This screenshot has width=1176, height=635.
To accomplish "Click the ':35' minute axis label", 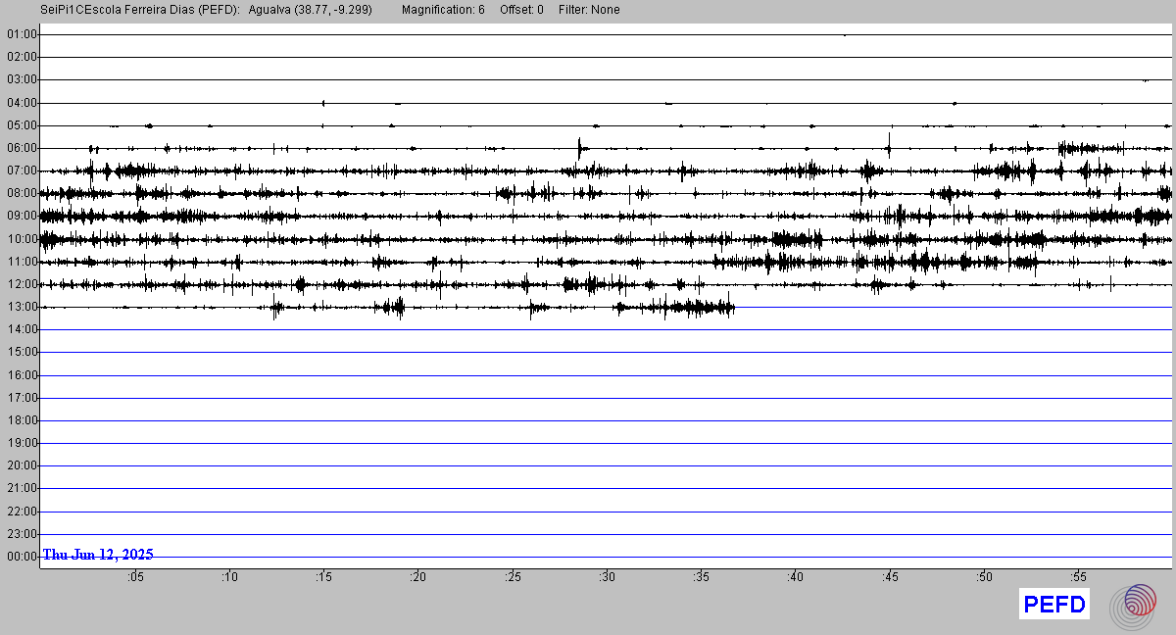I will (x=702, y=577).
